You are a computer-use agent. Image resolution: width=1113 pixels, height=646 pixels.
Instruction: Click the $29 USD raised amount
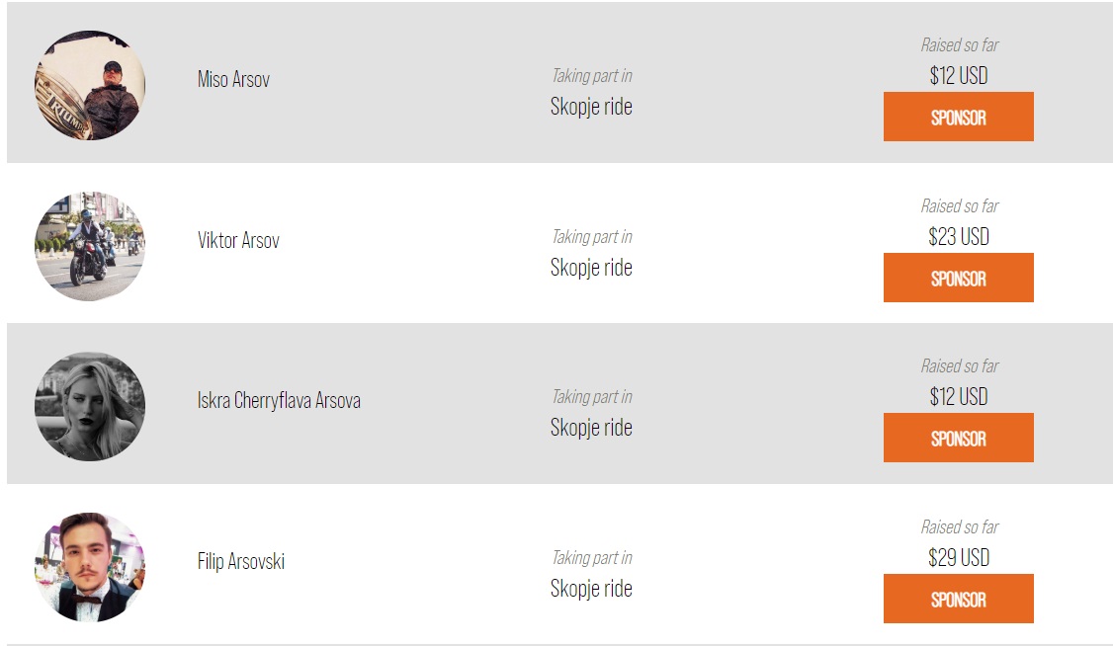959,557
